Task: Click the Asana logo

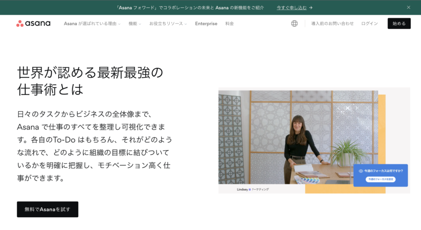Action: [33, 23]
